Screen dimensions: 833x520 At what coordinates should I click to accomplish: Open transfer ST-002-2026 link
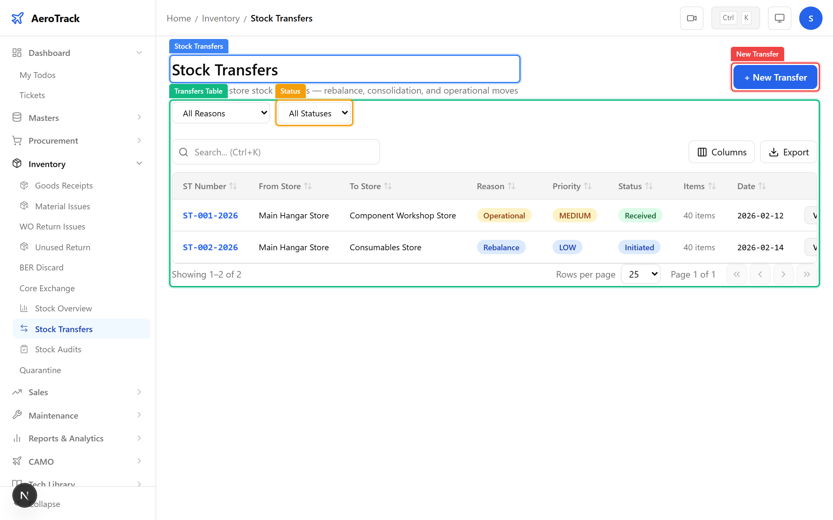pyautogui.click(x=210, y=247)
